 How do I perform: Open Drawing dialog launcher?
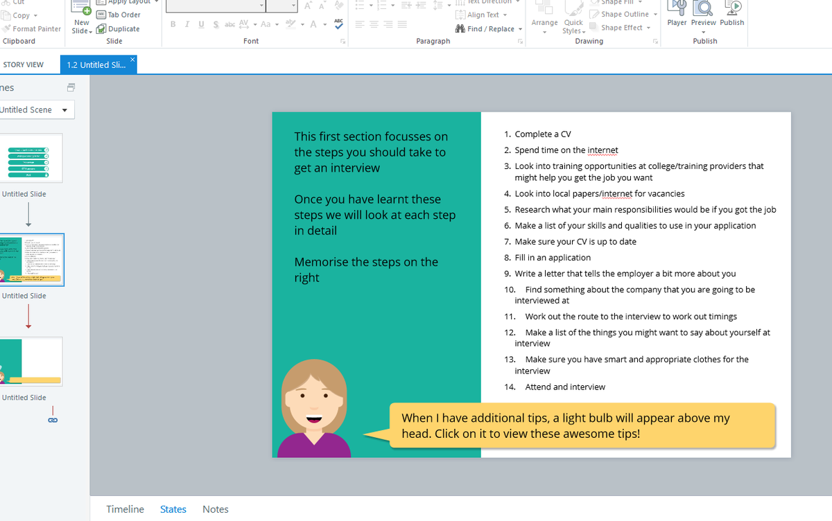tap(655, 42)
